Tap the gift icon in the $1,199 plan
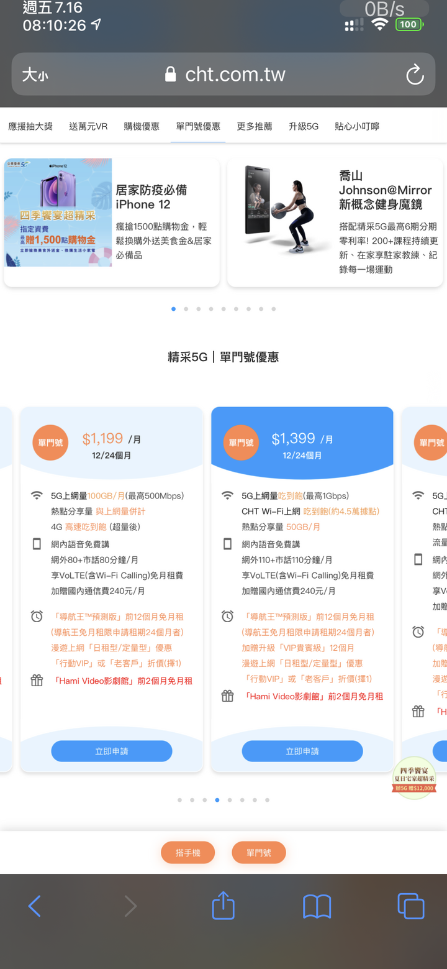 [37, 680]
